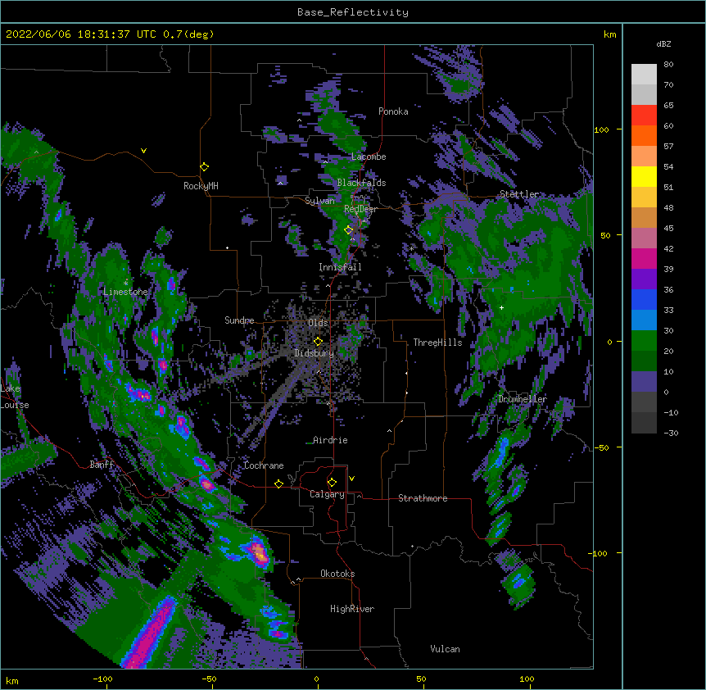This screenshot has height=690, width=706.
Task: Click the Base_Reflectivity title text
Action: click(353, 12)
